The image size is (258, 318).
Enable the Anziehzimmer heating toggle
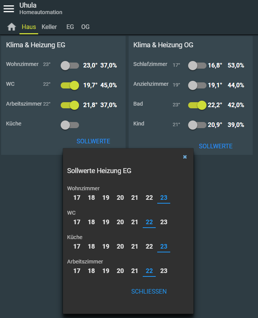197,85
